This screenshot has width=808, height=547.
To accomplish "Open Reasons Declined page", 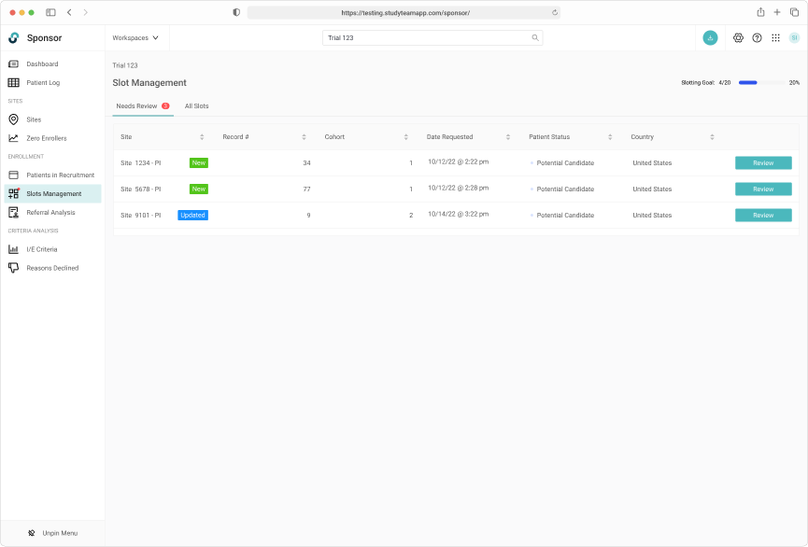I will pyautogui.click(x=51, y=268).
